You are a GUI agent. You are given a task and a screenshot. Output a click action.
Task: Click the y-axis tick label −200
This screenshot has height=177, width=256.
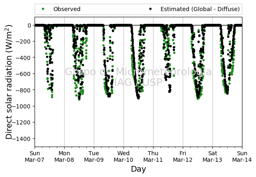23,41
